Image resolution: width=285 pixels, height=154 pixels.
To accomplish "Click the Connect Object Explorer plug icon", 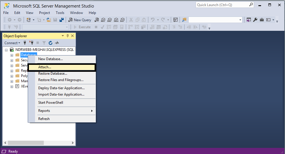I will pos(25,43).
